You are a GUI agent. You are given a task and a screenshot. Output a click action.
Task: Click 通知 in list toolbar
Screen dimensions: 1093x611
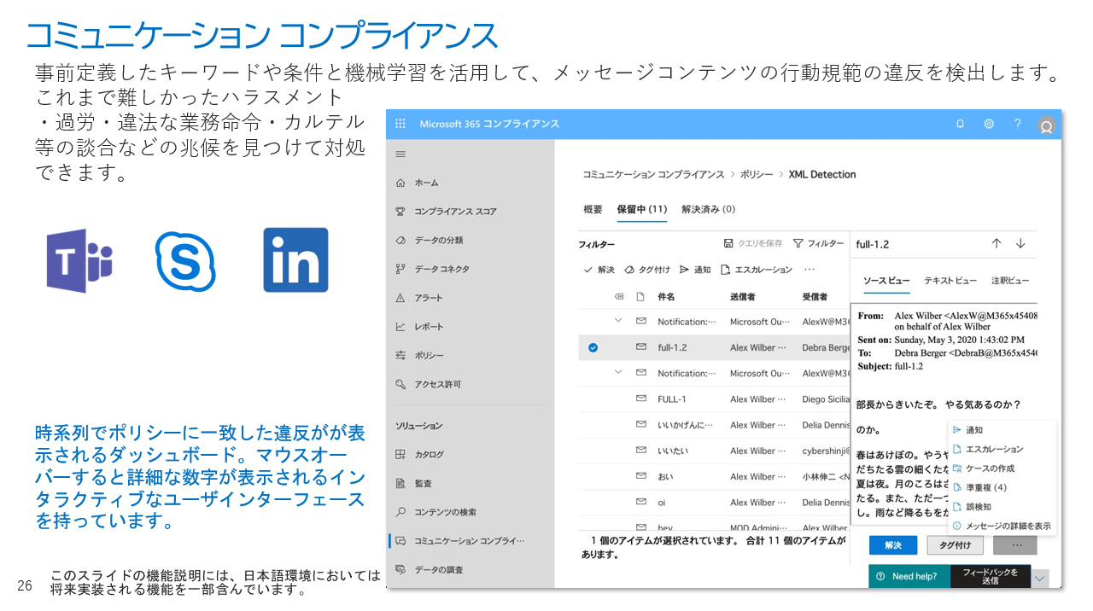(x=695, y=270)
